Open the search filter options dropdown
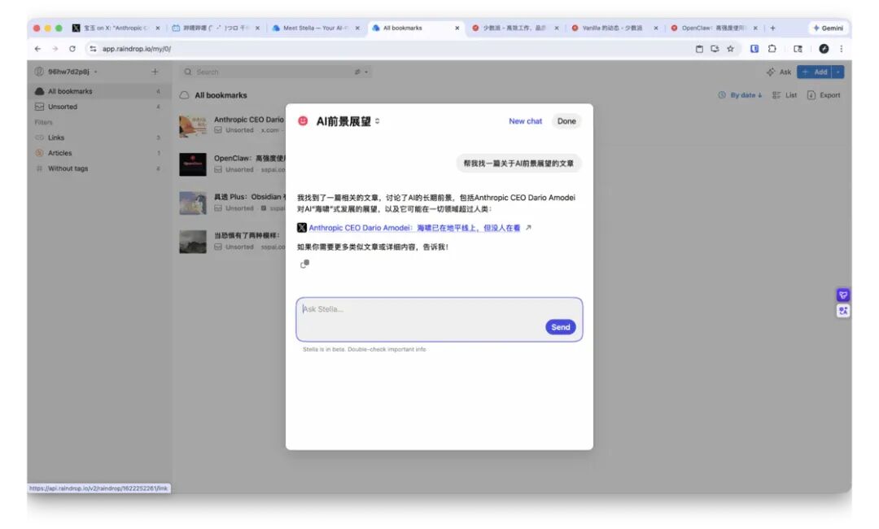The image size is (879, 529). (361, 72)
